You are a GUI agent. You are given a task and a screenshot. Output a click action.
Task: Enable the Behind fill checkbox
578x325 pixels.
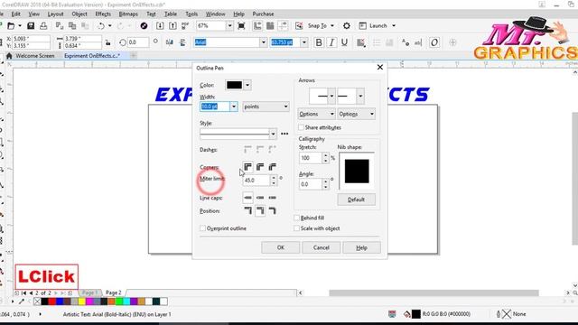coord(297,218)
